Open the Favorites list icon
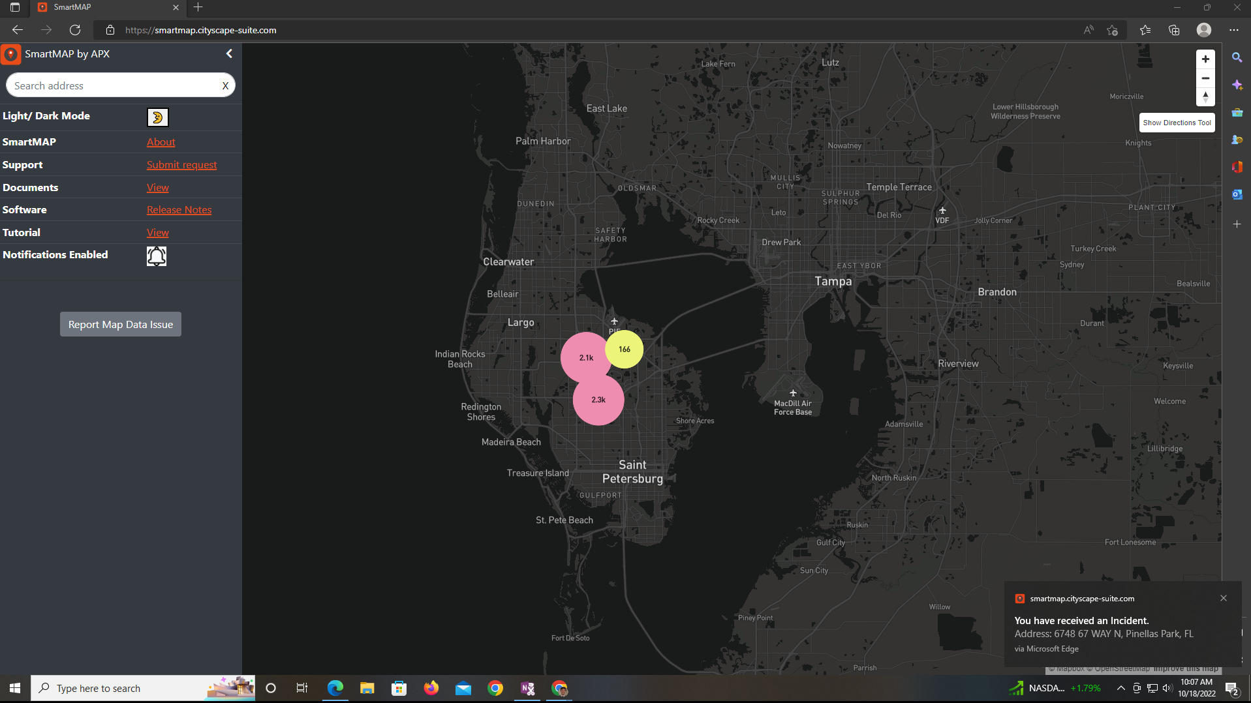 [x=1145, y=30]
